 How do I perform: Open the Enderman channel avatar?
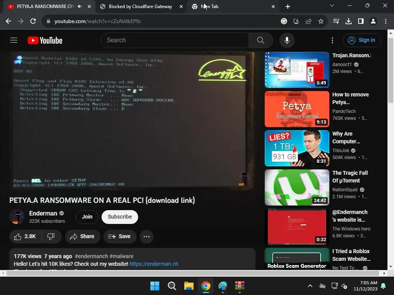pos(17,217)
